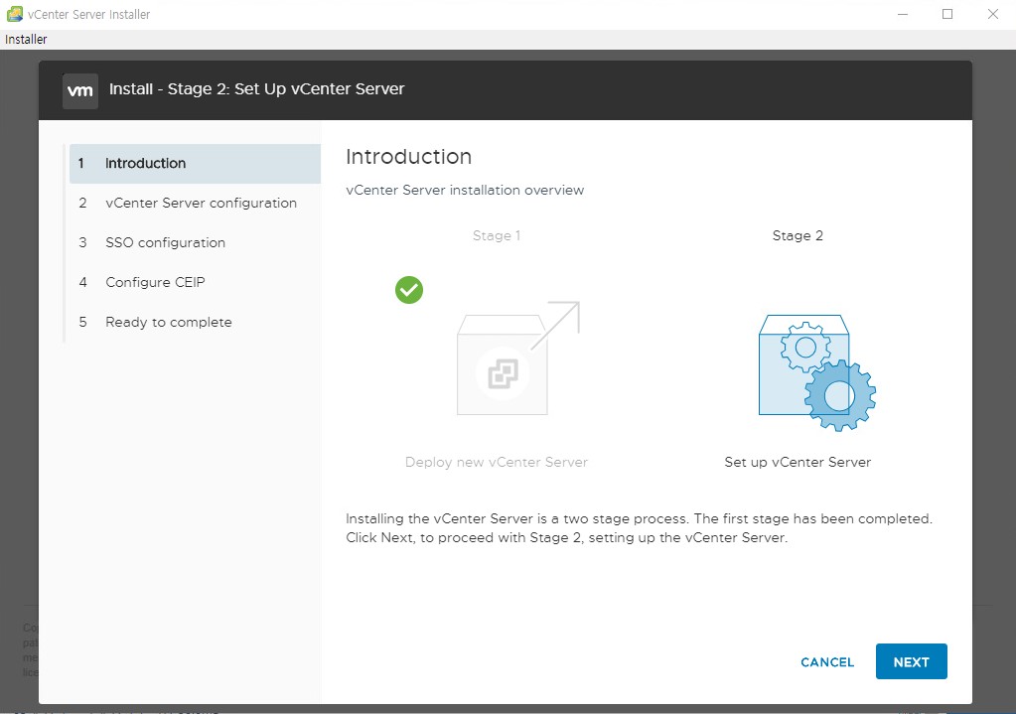Click the Stage 2 label
Screen dimensions: 1016x714
[798, 235]
